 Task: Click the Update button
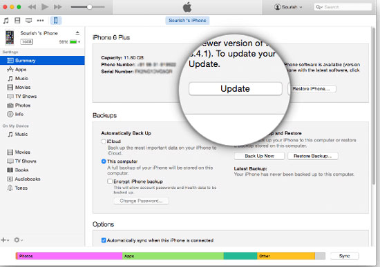[x=236, y=89]
